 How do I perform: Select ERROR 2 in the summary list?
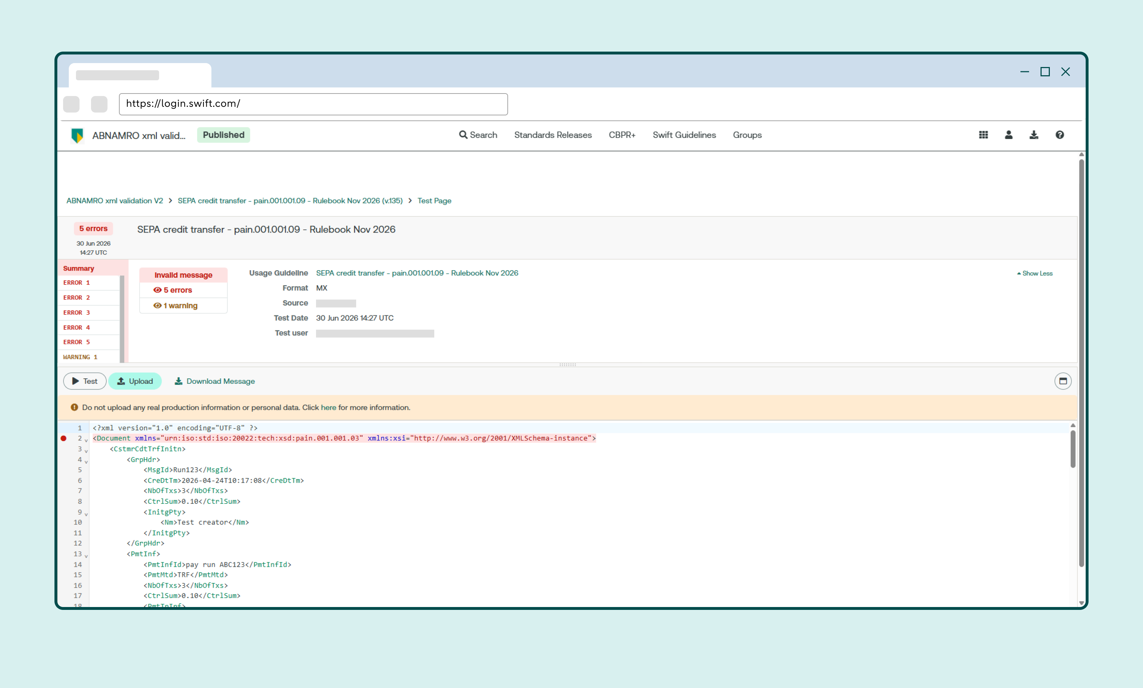click(89, 298)
